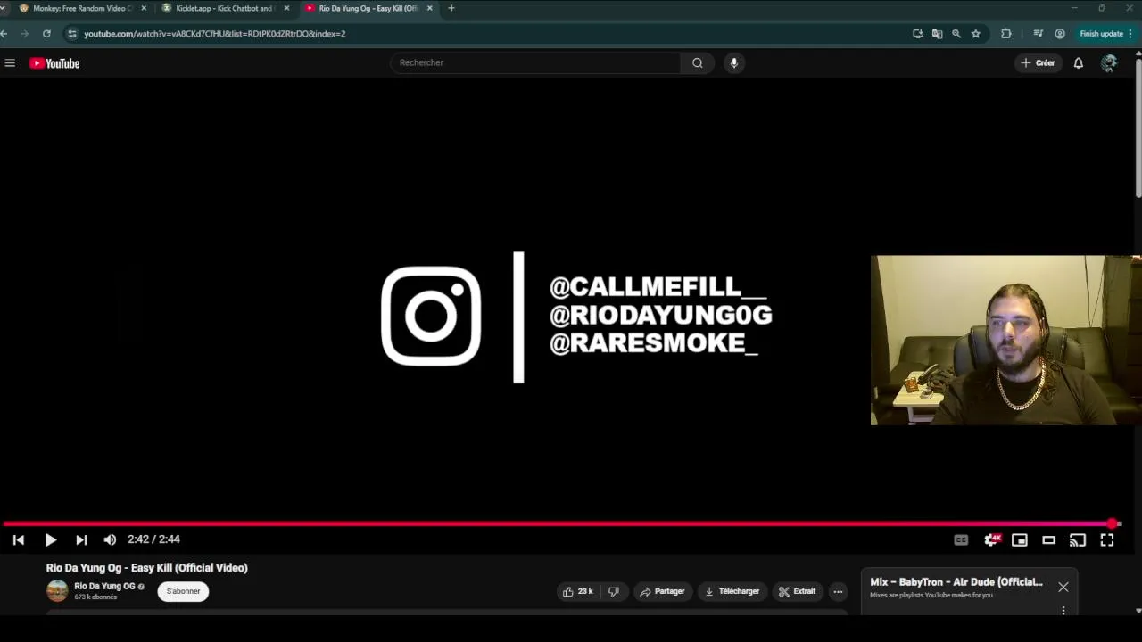The width and height of the screenshot is (1142, 642).
Task: Go back in browser history
Action: [x=4, y=34]
